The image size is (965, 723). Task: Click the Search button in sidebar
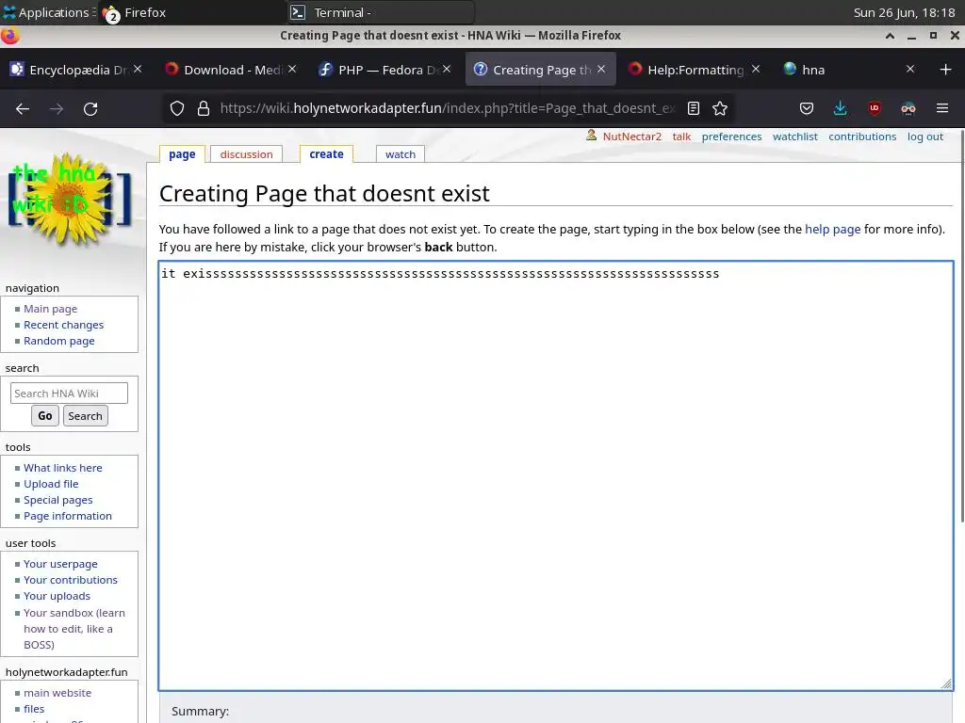85,415
